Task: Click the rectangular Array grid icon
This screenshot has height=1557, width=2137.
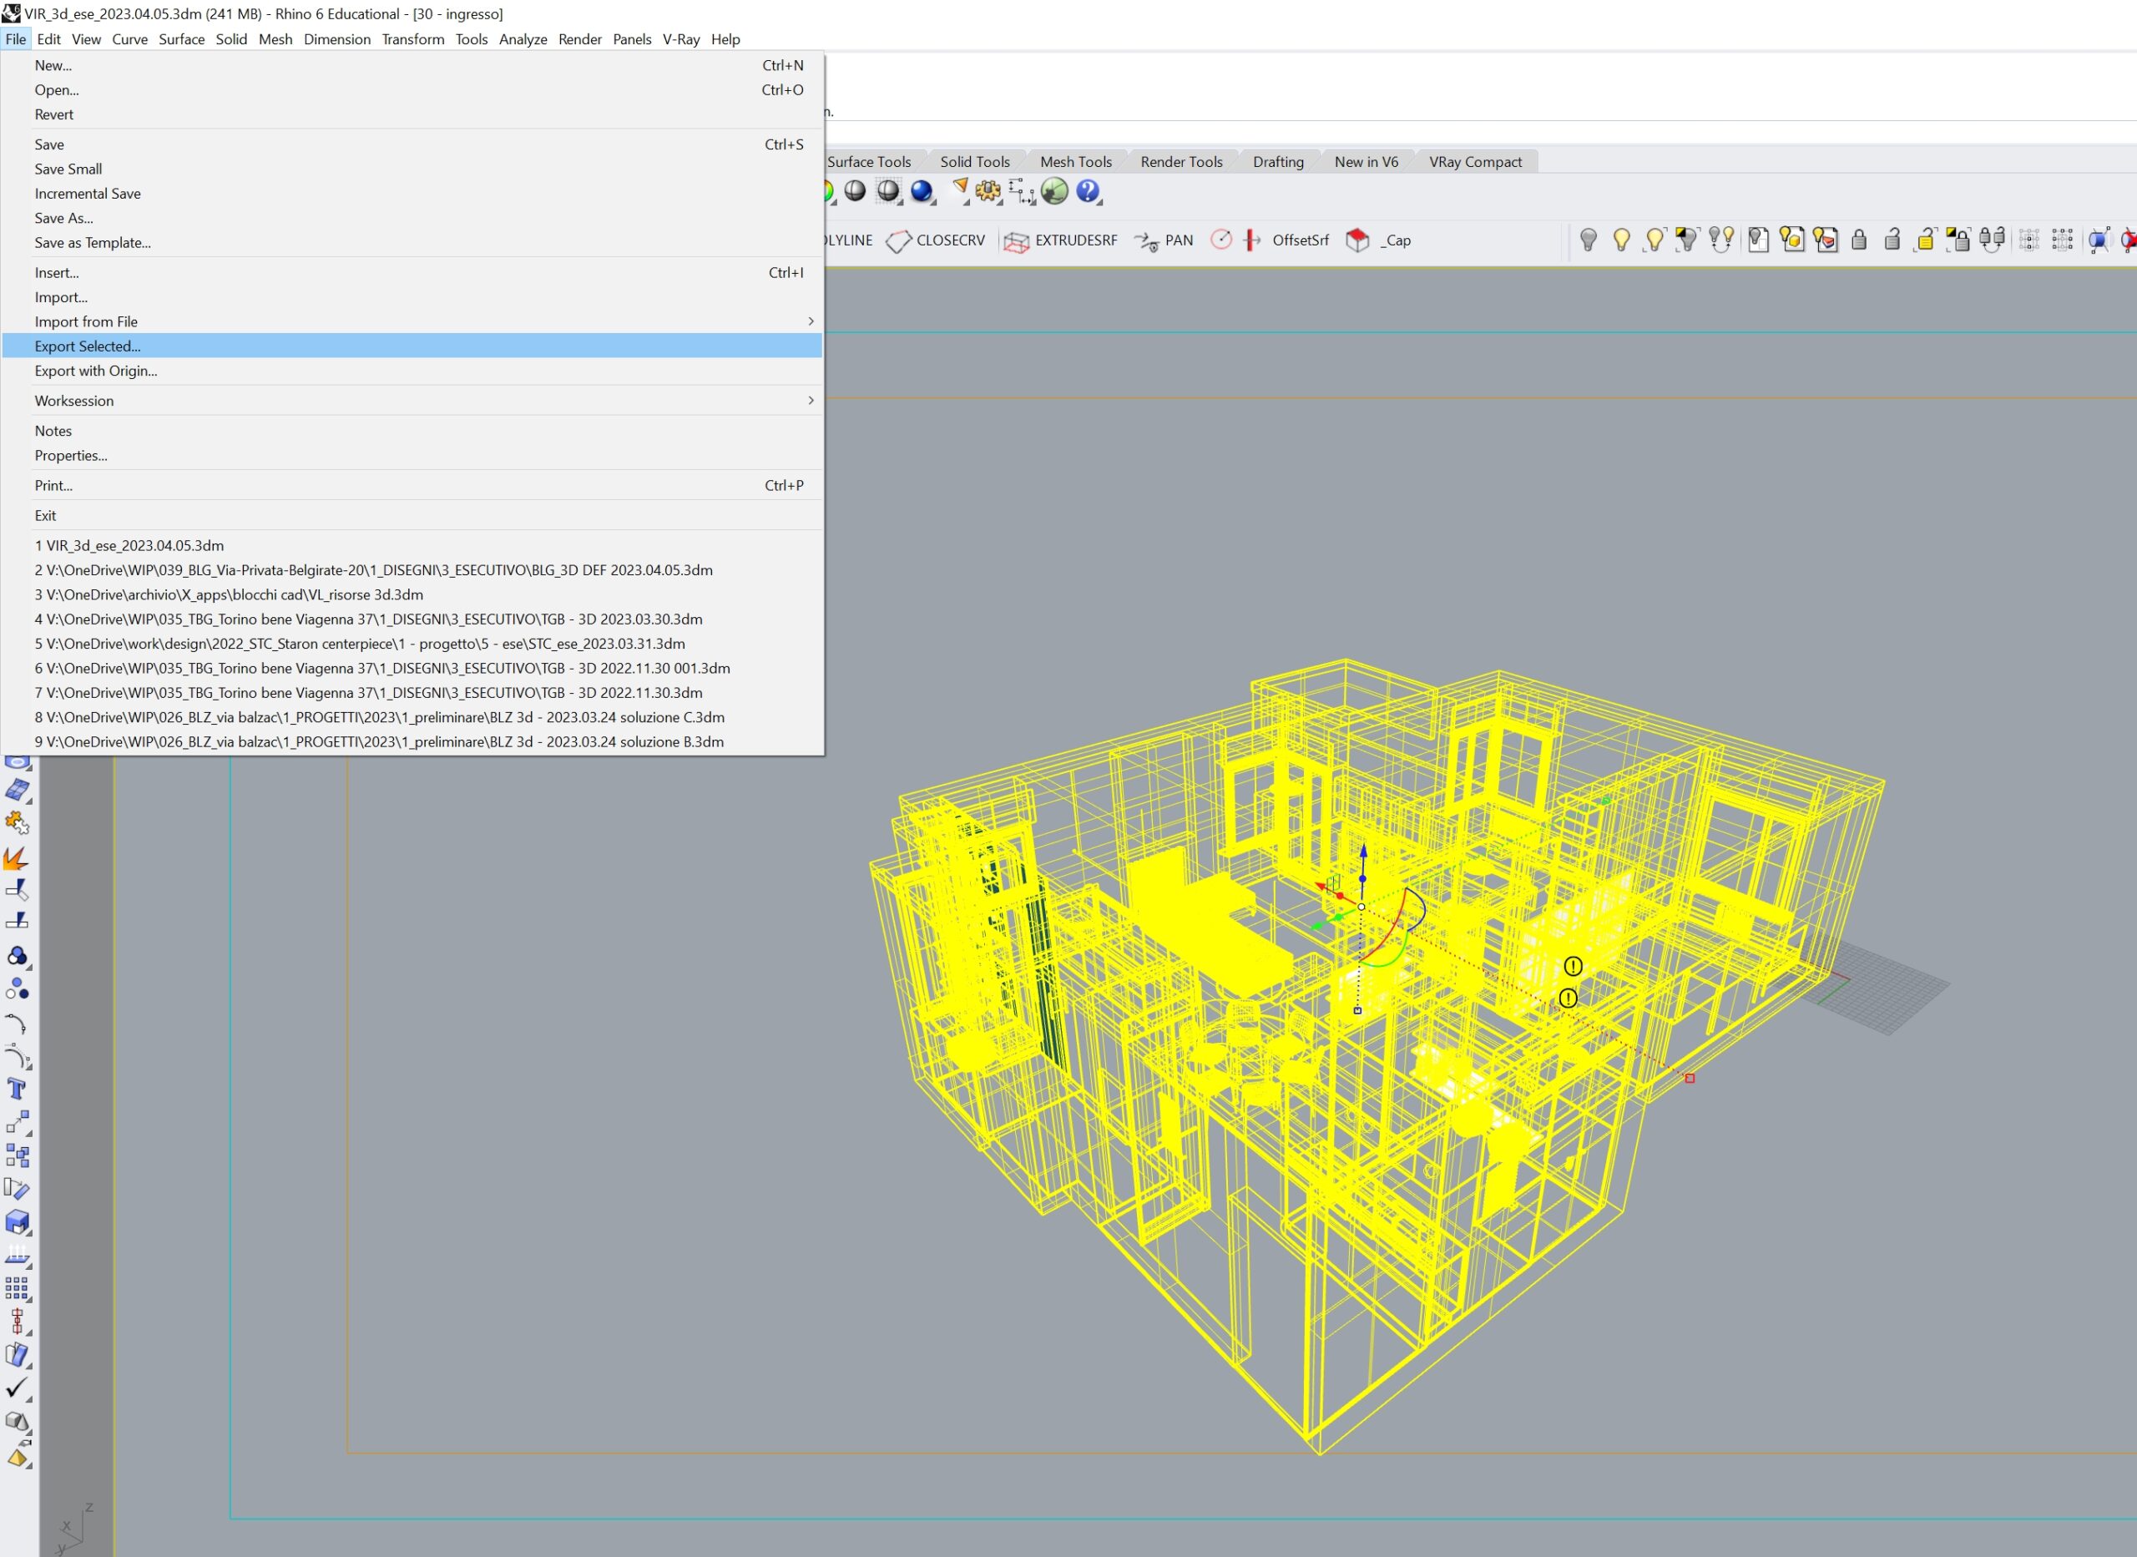Action: 16,1287
